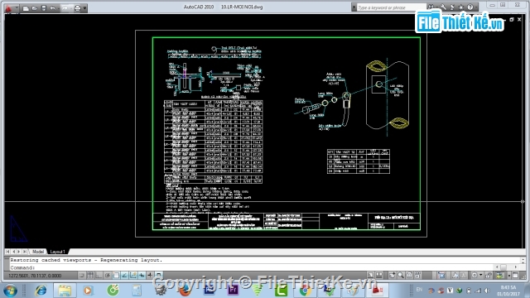530x298 pixels.
Task: Open the Coc Coc browser in taskbar
Action: pos(113,291)
